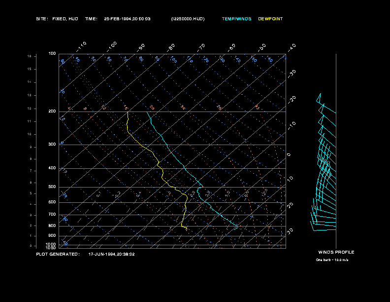Select the 200 pressure level label
Viewport: 390px width, 302px height.
(52, 111)
